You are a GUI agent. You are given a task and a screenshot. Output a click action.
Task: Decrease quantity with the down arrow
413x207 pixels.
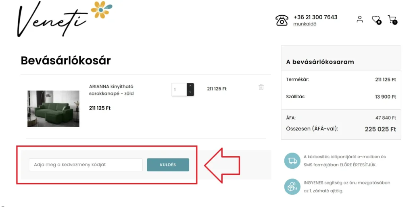190,93
